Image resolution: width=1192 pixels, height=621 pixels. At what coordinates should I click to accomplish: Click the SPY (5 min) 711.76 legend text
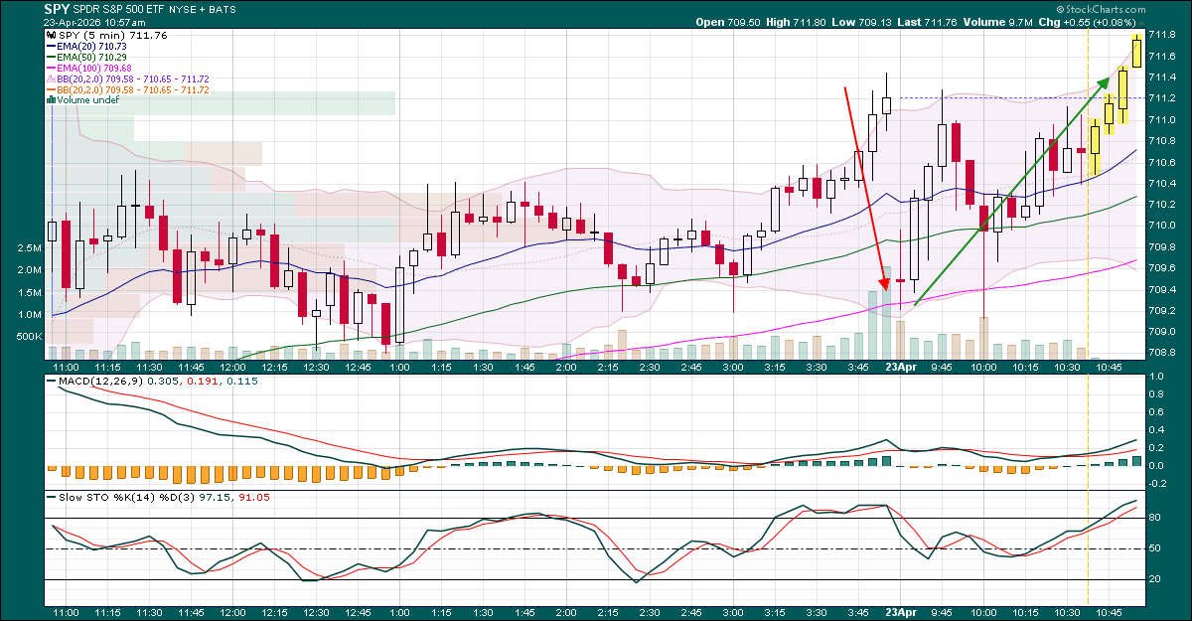click(111, 36)
